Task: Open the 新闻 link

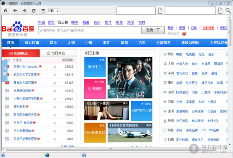Action: [42, 23]
